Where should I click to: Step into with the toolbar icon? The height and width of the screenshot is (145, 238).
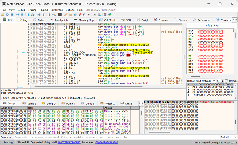point(28,15)
